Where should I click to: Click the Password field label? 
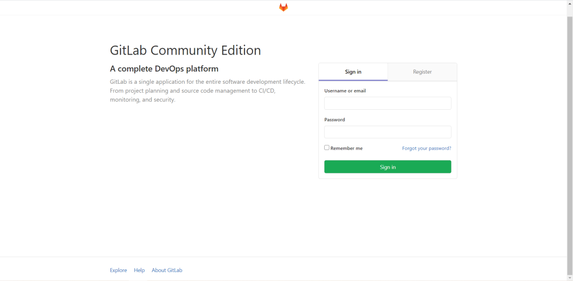point(335,119)
